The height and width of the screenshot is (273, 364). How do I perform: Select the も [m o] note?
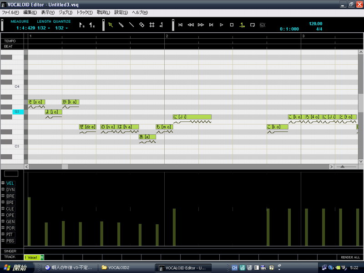pyautogui.click(x=164, y=127)
